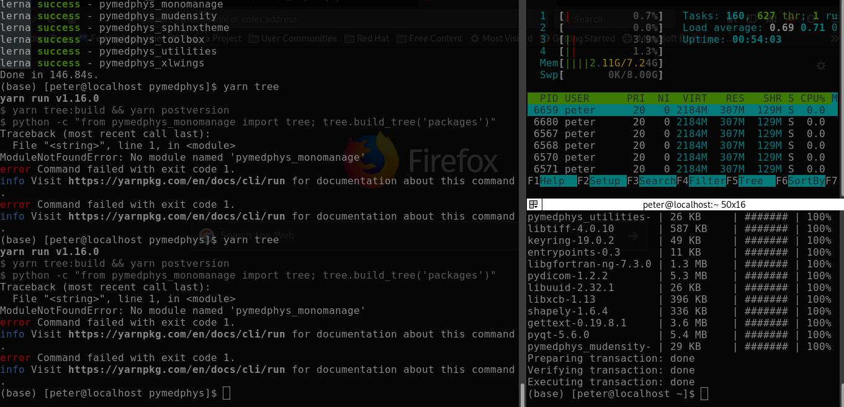Sort htop by CPU% column header
Image resolution: width=844 pixels, height=407 pixels.
(813, 98)
